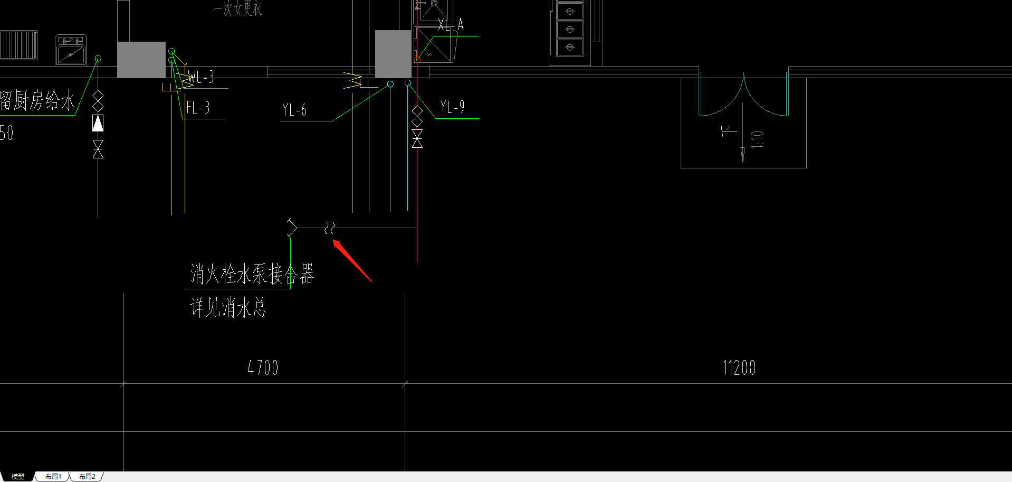Pick the gate valve below the YL-9 riser
The height and width of the screenshot is (482, 1012).
(417, 138)
